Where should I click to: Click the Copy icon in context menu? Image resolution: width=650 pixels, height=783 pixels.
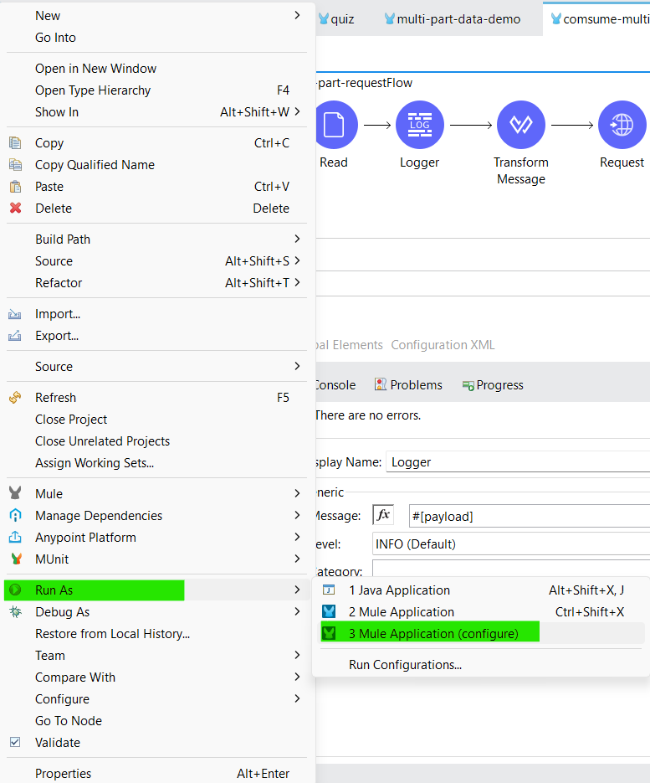click(x=15, y=143)
